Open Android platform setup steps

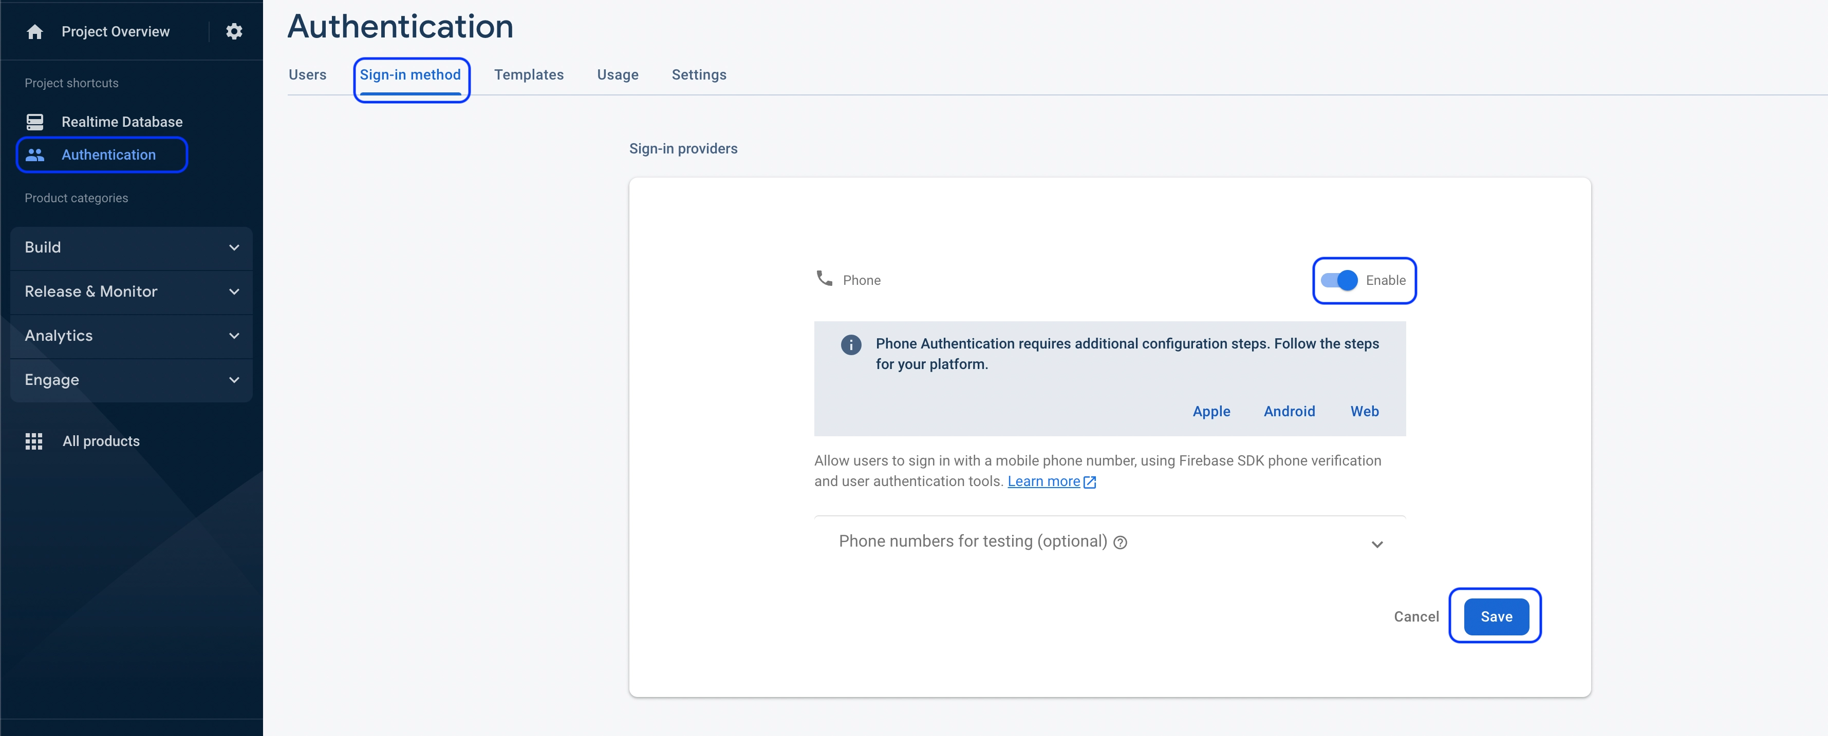1289,412
